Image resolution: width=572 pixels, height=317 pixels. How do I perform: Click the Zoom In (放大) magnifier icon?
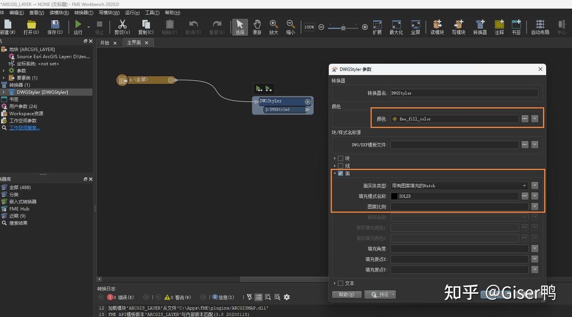click(274, 25)
